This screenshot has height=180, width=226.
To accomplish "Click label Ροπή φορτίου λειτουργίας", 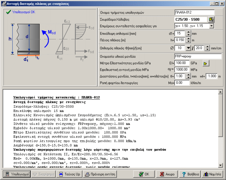I will click(x=119, y=83).
